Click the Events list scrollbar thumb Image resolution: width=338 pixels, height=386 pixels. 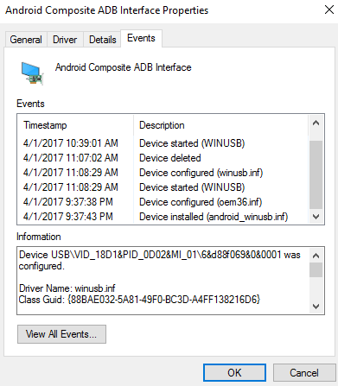pyautogui.click(x=316, y=174)
